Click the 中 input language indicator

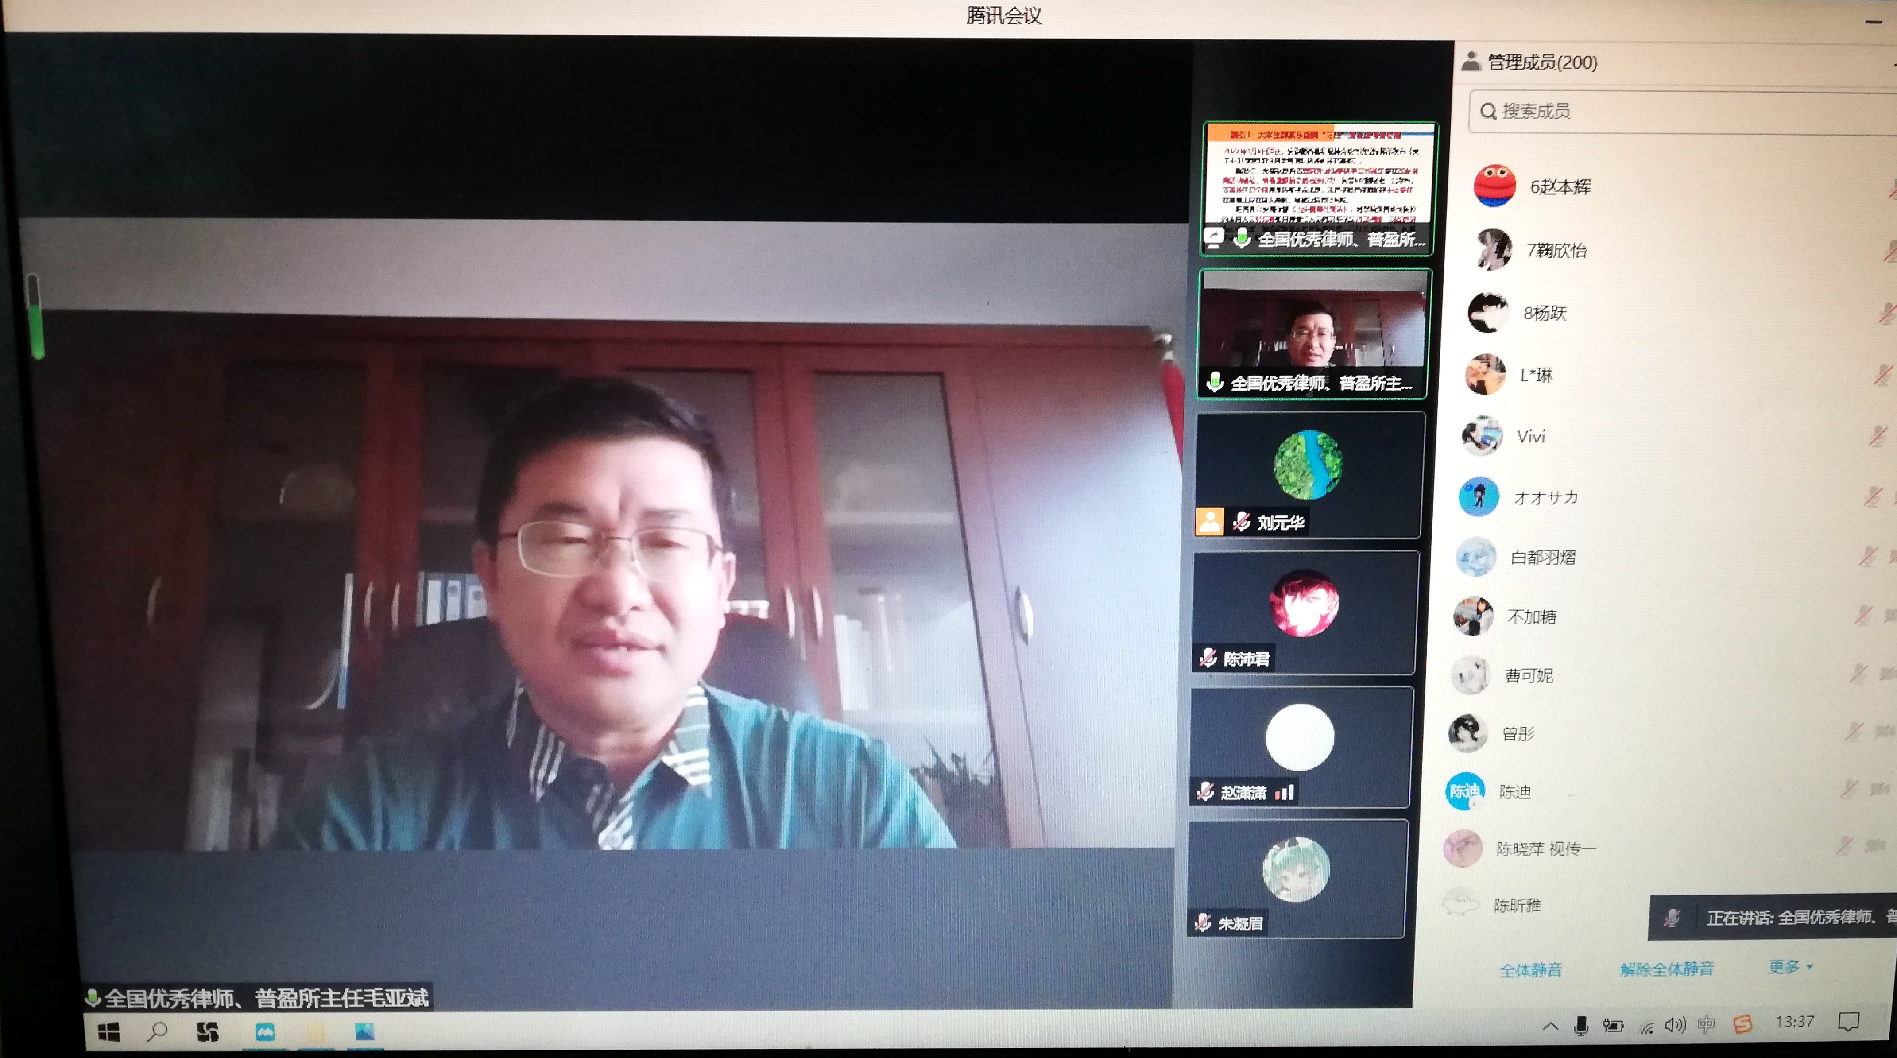click(x=1706, y=1024)
